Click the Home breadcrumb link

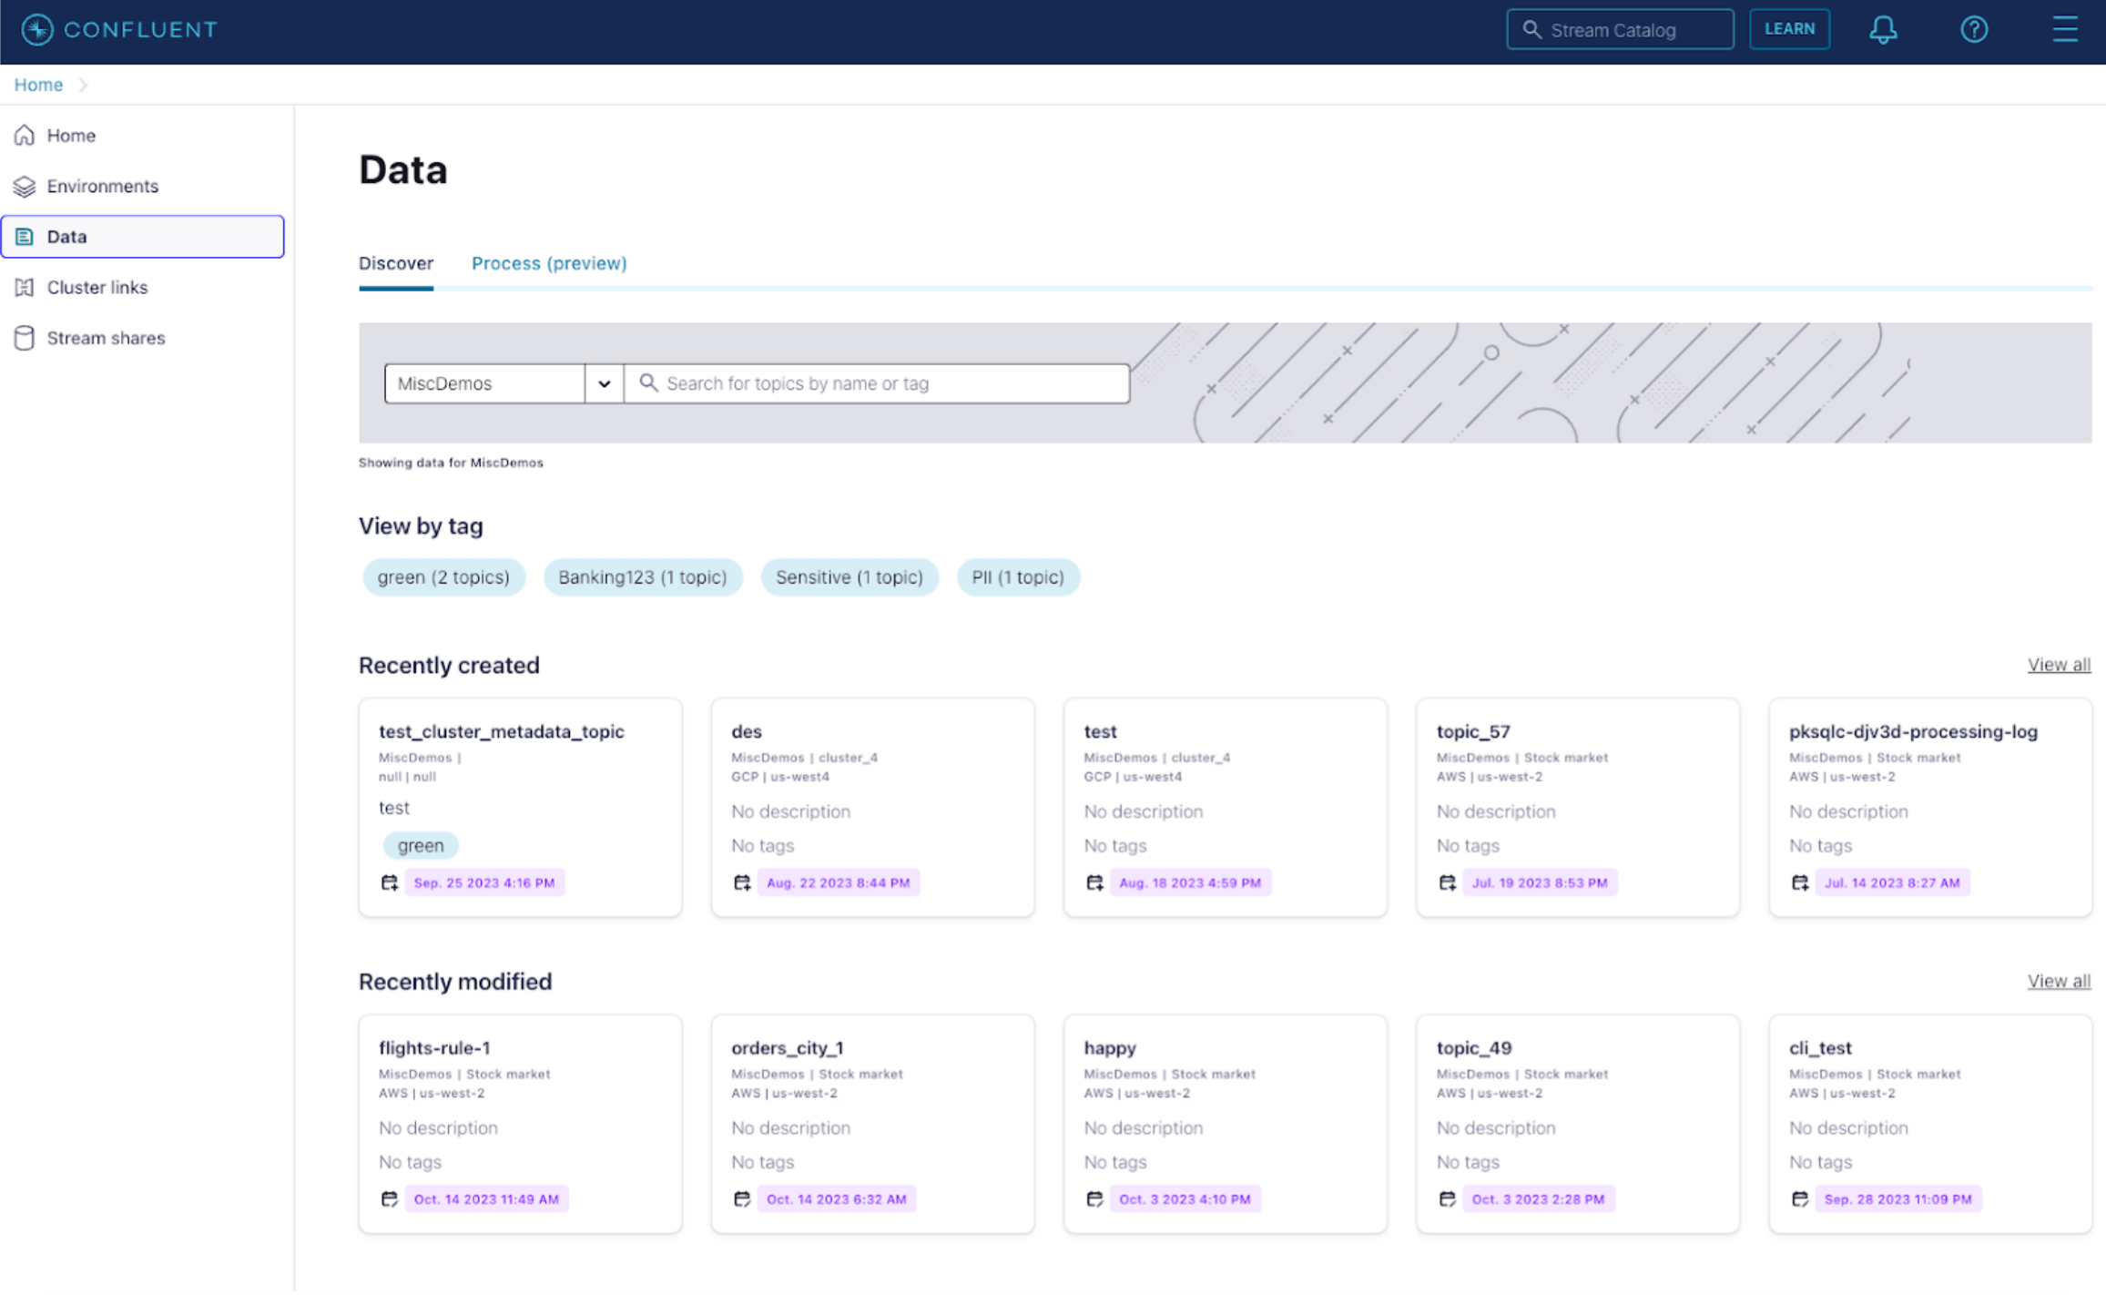point(38,85)
